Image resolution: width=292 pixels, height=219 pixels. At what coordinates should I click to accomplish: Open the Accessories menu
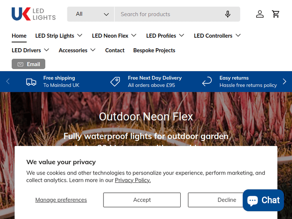click(77, 50)
